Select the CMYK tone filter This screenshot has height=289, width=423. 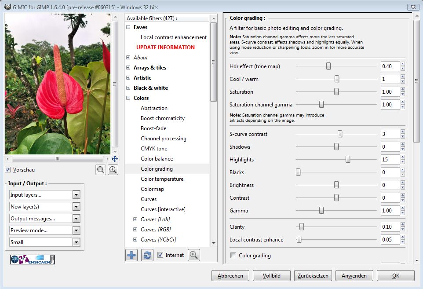click(154, 149)
